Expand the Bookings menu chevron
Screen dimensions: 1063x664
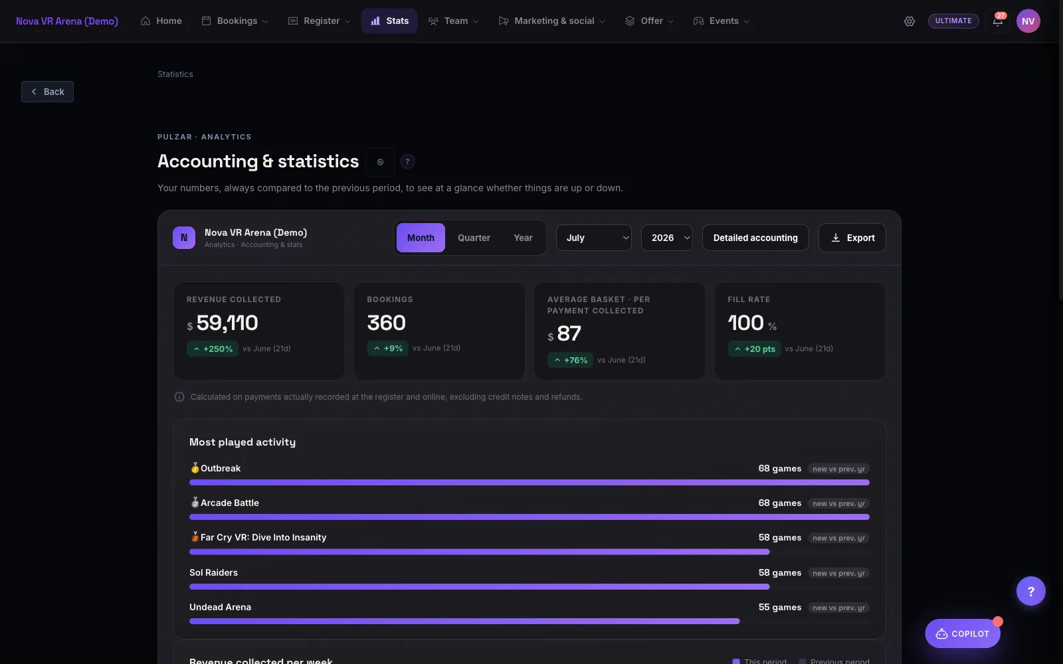click(x=265, y=22)
